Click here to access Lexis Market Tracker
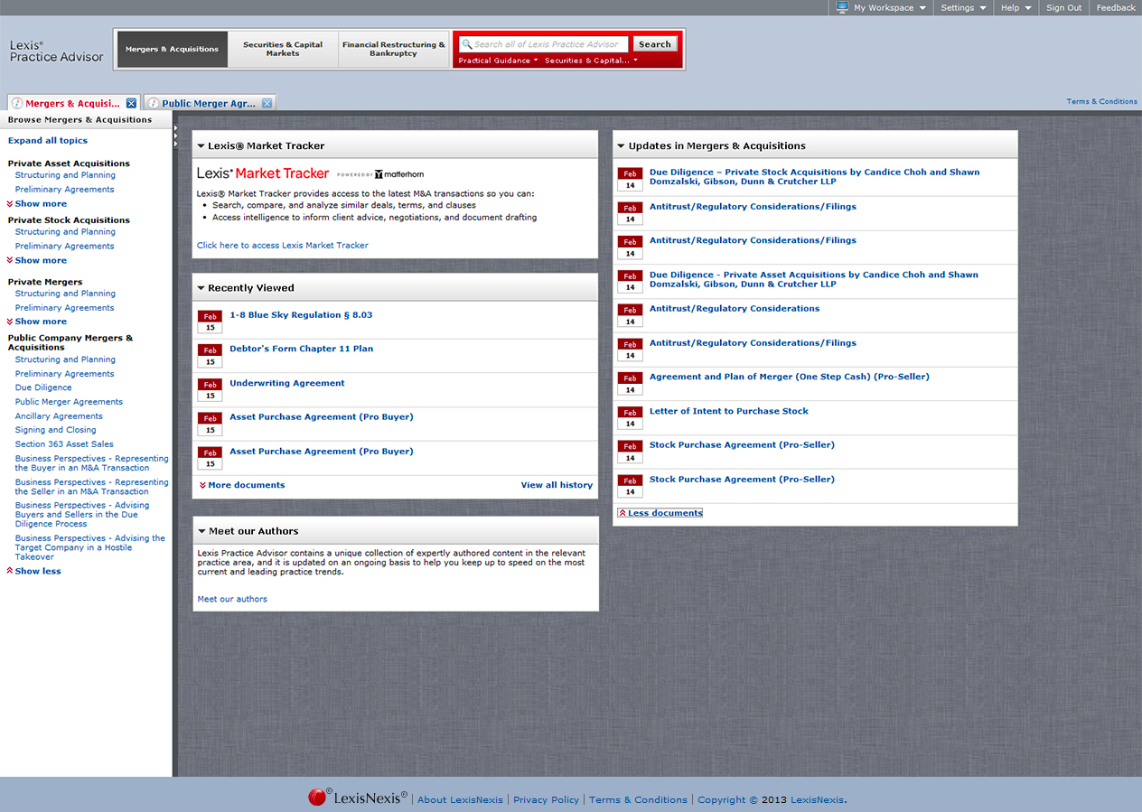Screen dimensions: 1142x812 coord(283,245)
